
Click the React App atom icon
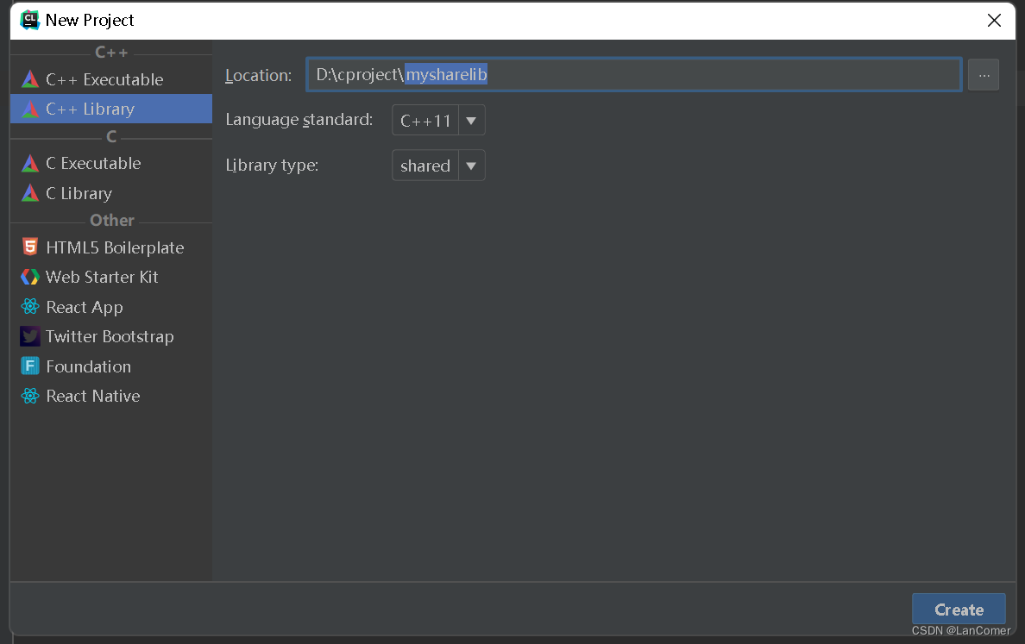[30, 306]
